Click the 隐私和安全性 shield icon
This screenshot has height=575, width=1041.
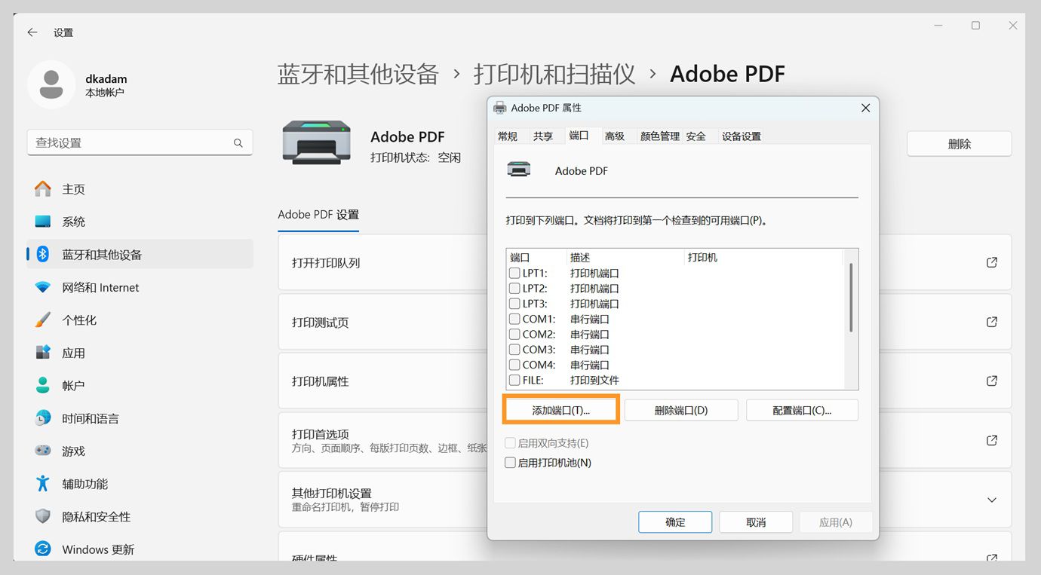42,516
